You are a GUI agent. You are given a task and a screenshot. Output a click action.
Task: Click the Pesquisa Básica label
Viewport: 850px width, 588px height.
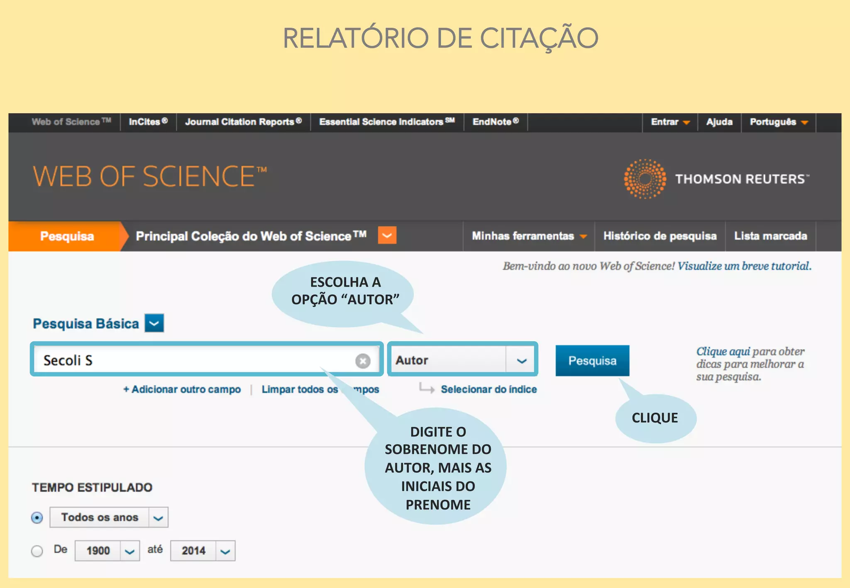point(86,323)
